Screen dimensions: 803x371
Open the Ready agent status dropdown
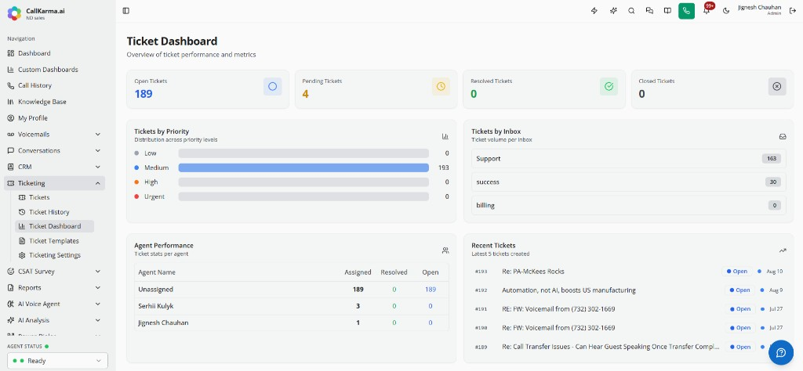point(57,360)
